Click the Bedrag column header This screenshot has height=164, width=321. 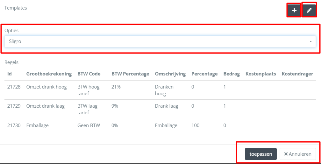232,74
